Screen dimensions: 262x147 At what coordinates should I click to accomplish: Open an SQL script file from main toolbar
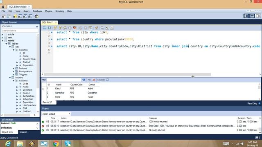tap(9, 16)
